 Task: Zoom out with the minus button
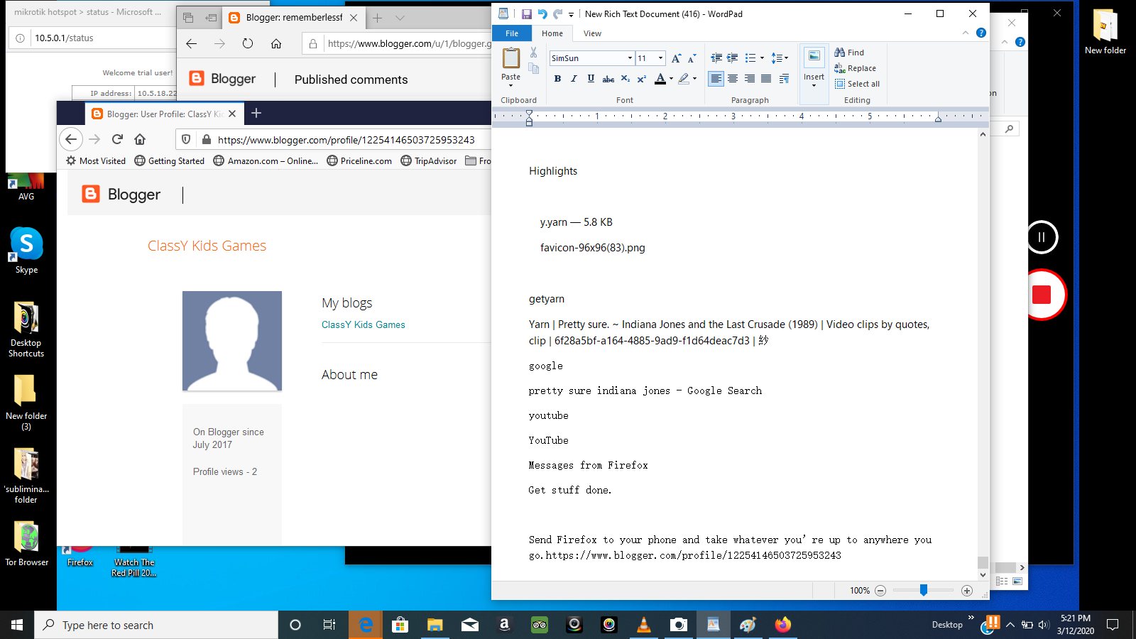click(x=880, y=591)
